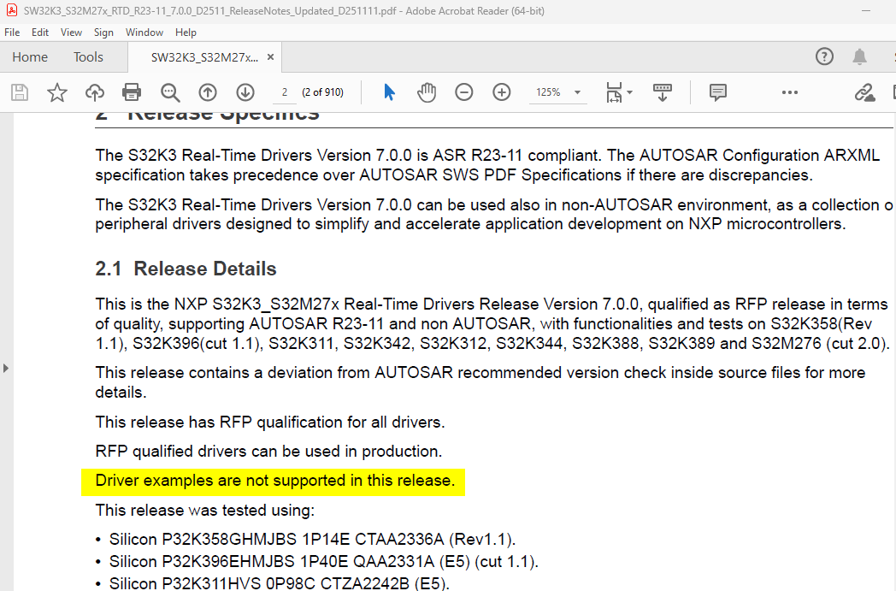Click 'RFP qualified drivers can be used in production.'

268,452
